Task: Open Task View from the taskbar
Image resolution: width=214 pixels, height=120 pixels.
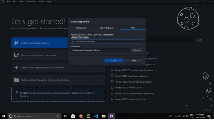Action: [65, 116]
